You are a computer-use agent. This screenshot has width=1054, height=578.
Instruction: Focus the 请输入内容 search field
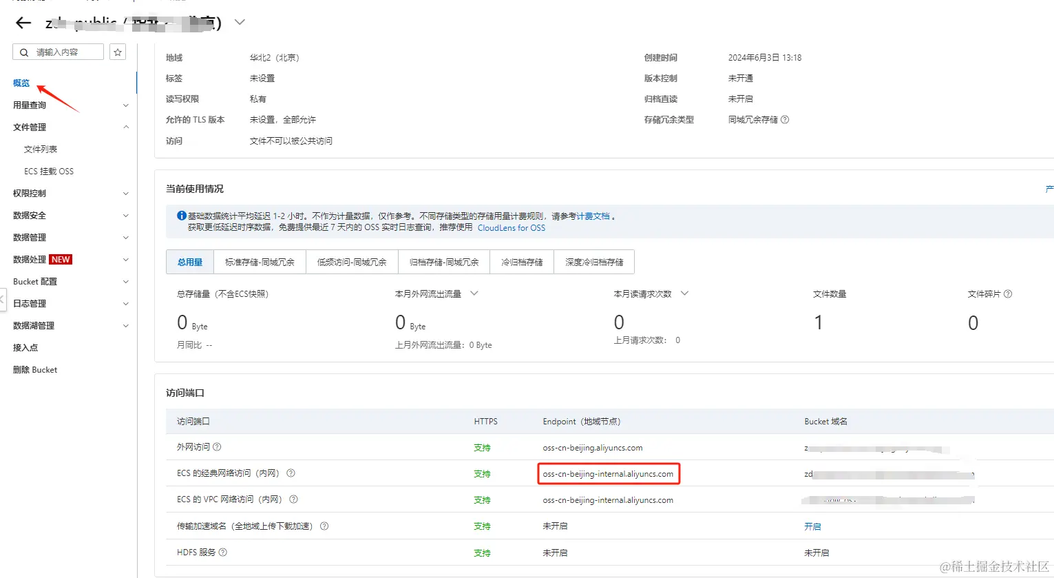pyautogui.click(x=59, y=52)
